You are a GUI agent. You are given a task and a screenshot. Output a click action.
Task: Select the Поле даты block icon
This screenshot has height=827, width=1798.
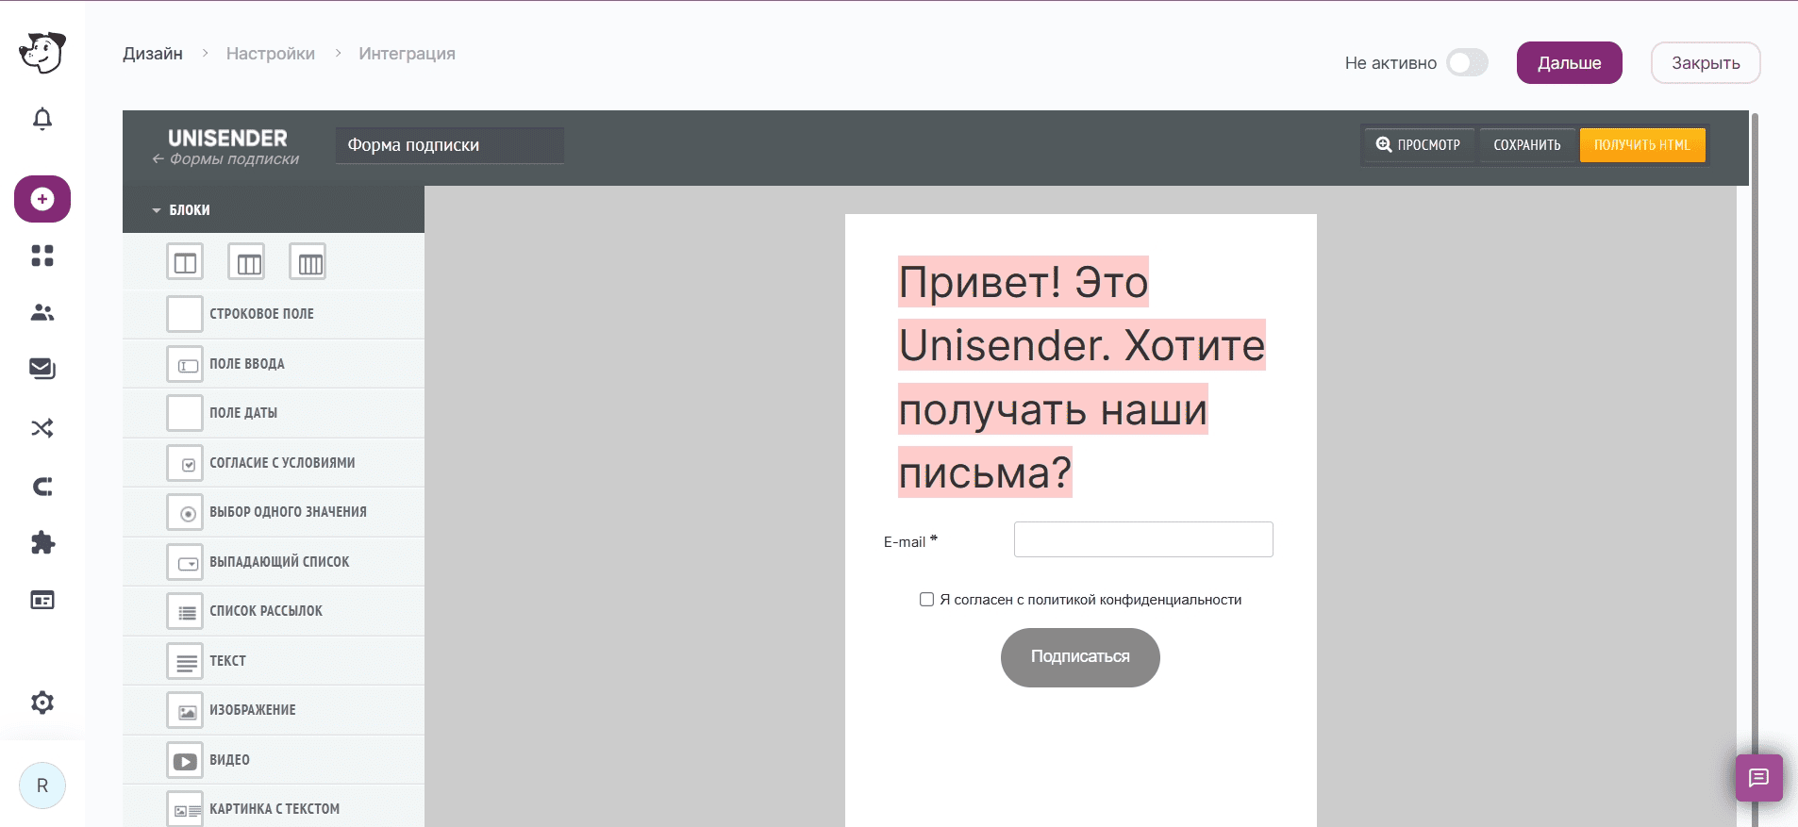(x=185, y=413)
